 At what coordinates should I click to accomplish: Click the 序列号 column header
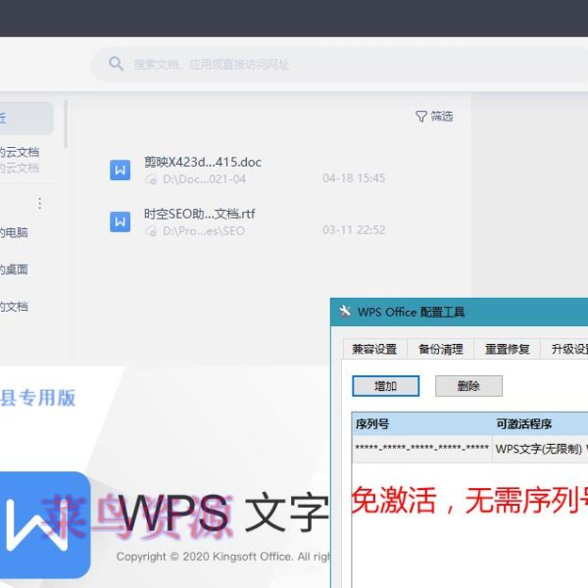click(x=421, y=424)
